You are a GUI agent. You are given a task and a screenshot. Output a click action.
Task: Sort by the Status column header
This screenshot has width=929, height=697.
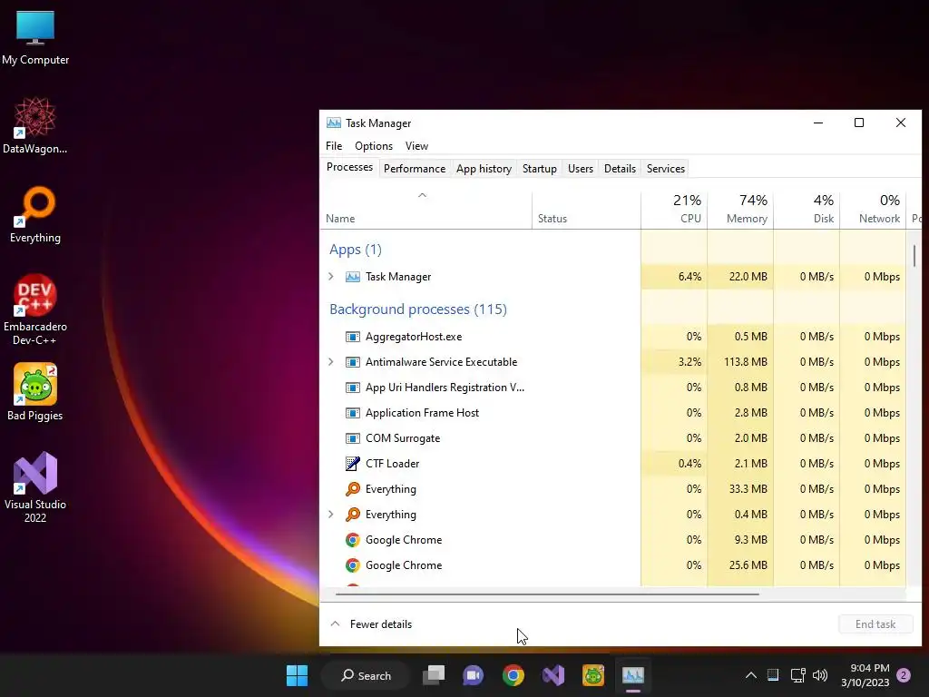pos(586,210)
